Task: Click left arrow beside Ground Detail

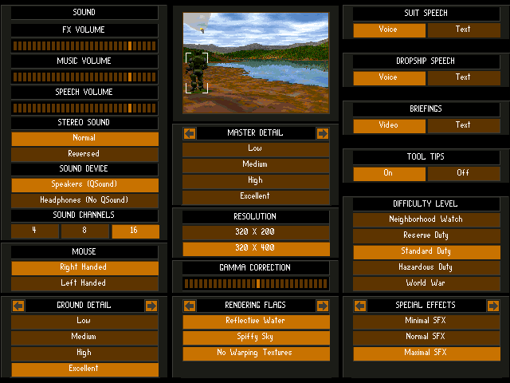Action: click(x=18, y=306)
